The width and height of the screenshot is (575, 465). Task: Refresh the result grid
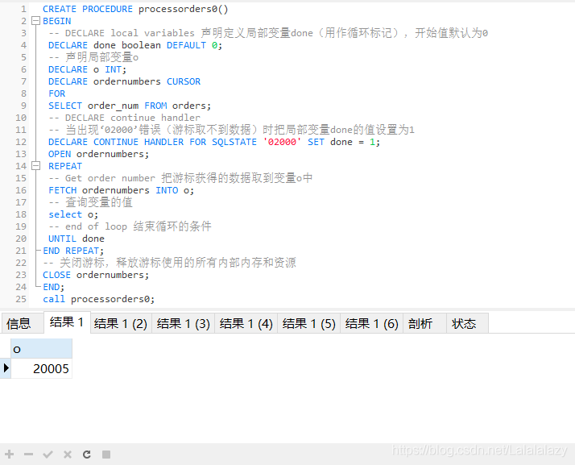87,455
